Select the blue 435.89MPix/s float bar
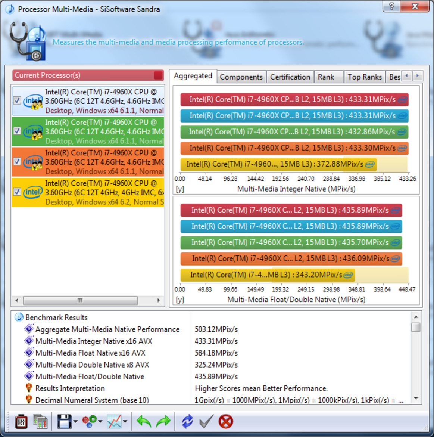Viewport: 434px width, 437px height. [291, 226]
